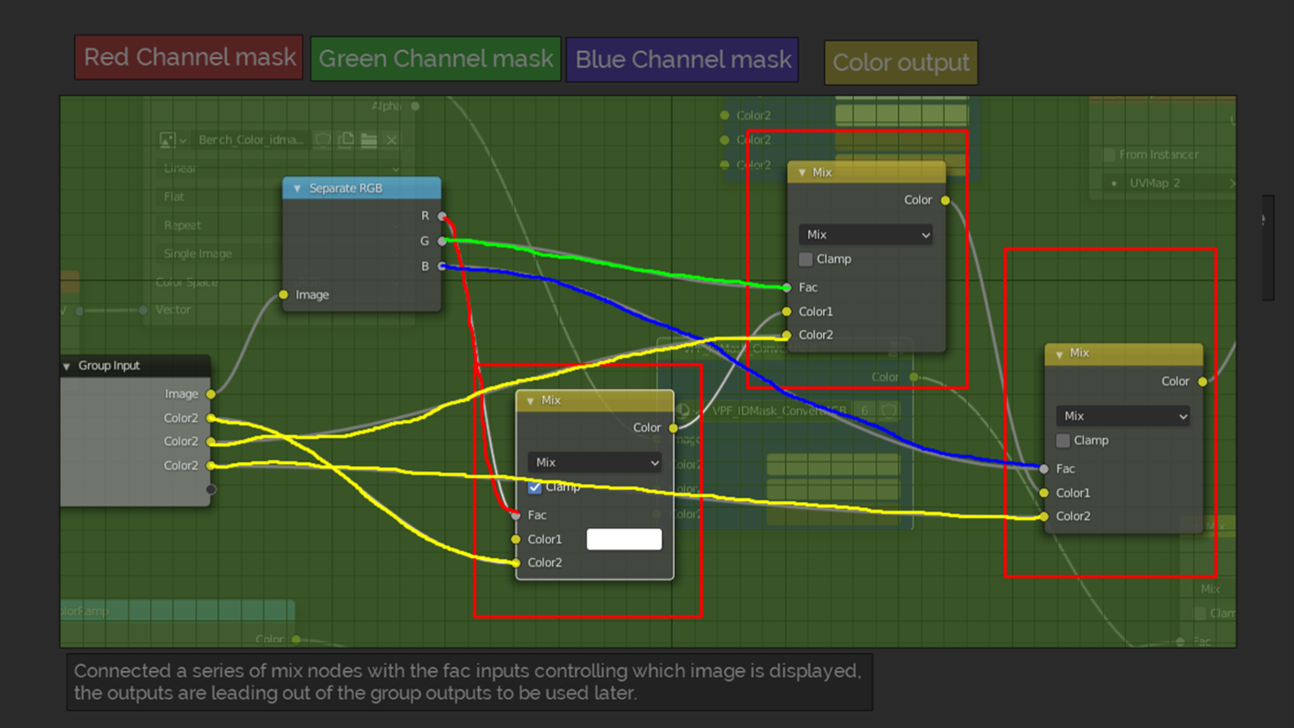This screenshot has height=728, width=1294.
Task: Toggle the fake user shield icon on the image node
Action: point(323,139)
